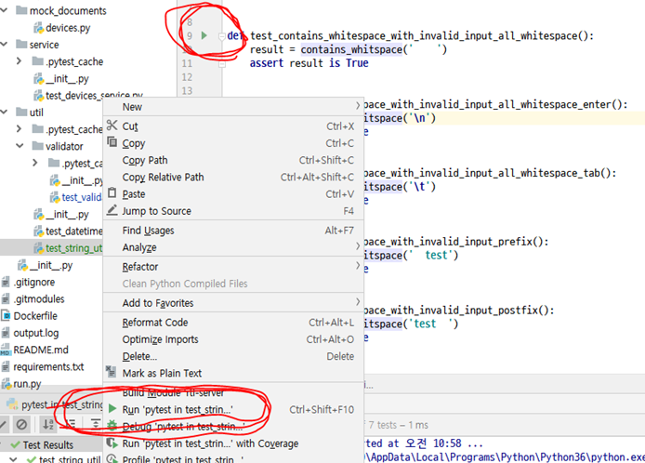The image size is (645, 463).
Task: Open the Refactor submenu
Action: [233, 267]
